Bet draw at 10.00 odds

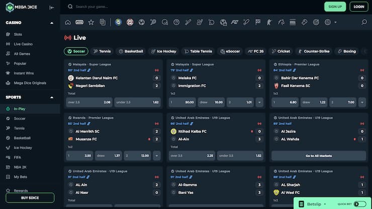[x=211, y=102]
